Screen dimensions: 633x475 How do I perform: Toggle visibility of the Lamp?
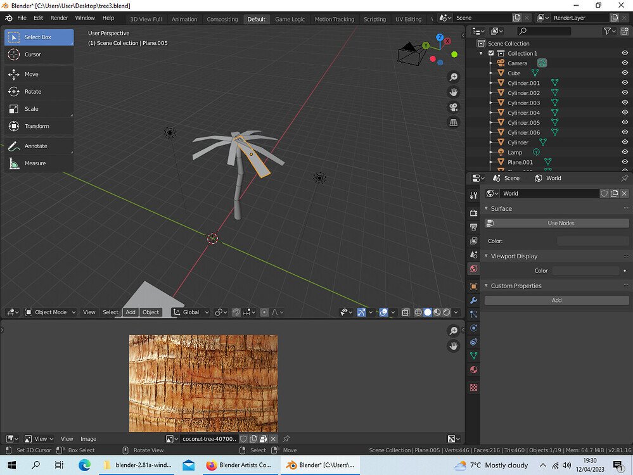click(625, 152)
